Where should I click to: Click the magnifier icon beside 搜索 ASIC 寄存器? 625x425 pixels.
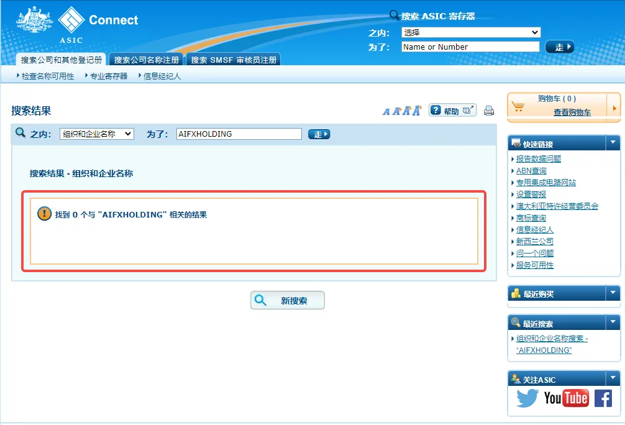[394, 15]
